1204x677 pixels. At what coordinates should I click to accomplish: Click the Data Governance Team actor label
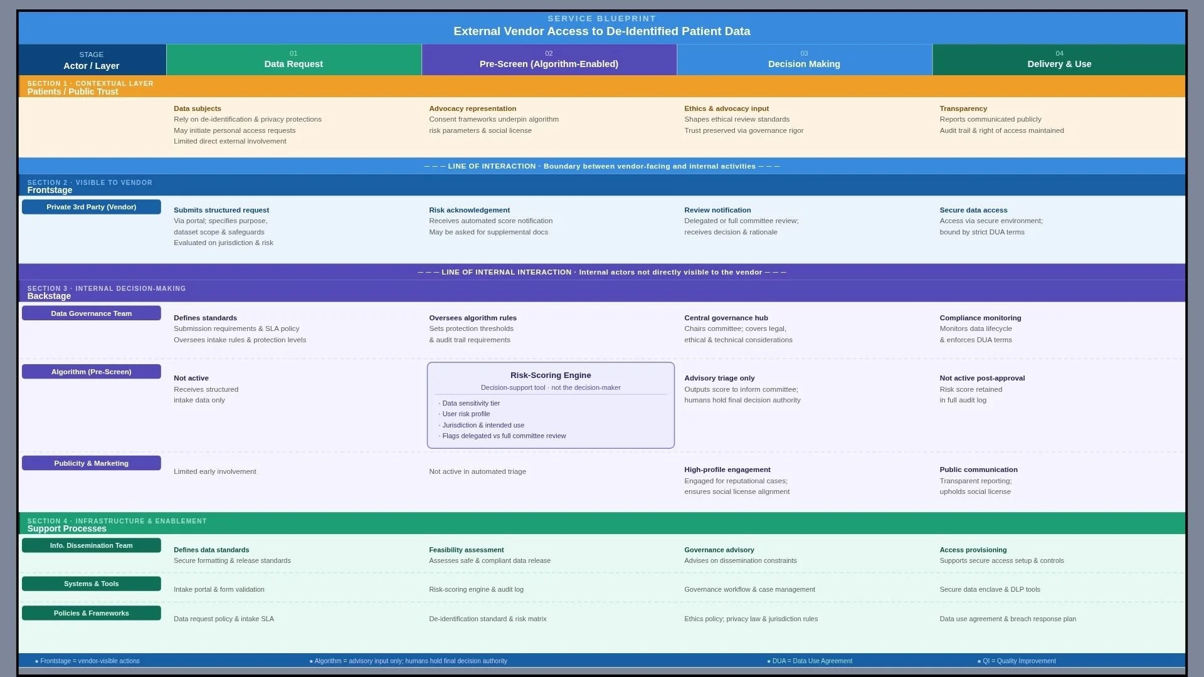coord(92,313)
